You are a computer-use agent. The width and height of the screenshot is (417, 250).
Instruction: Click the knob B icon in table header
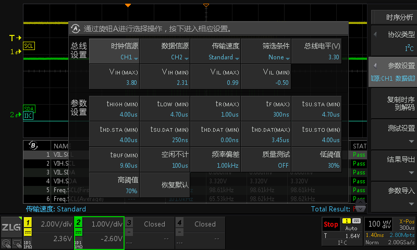(x=34, y=145)
